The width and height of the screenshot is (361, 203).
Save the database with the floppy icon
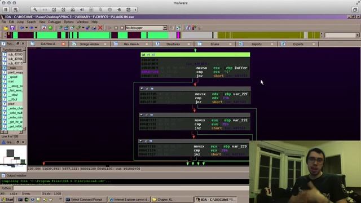tap(12, 28)
